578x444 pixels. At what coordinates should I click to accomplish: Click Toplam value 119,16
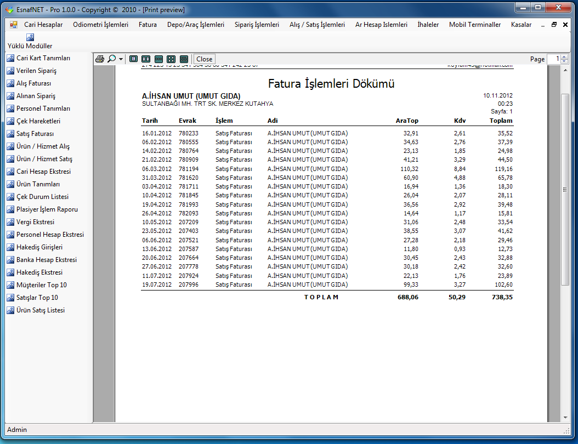click(503, 169)
